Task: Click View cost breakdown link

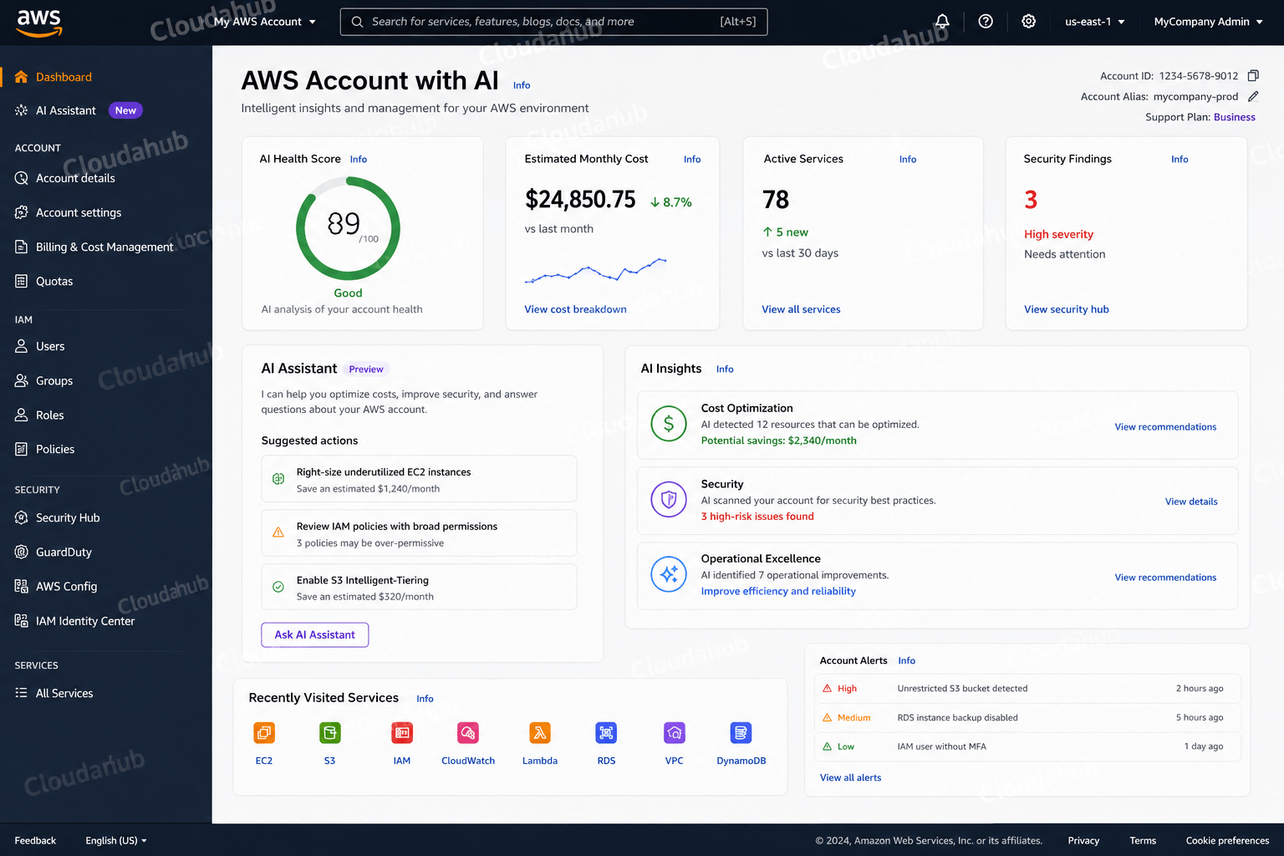Action: coord(575,309)
